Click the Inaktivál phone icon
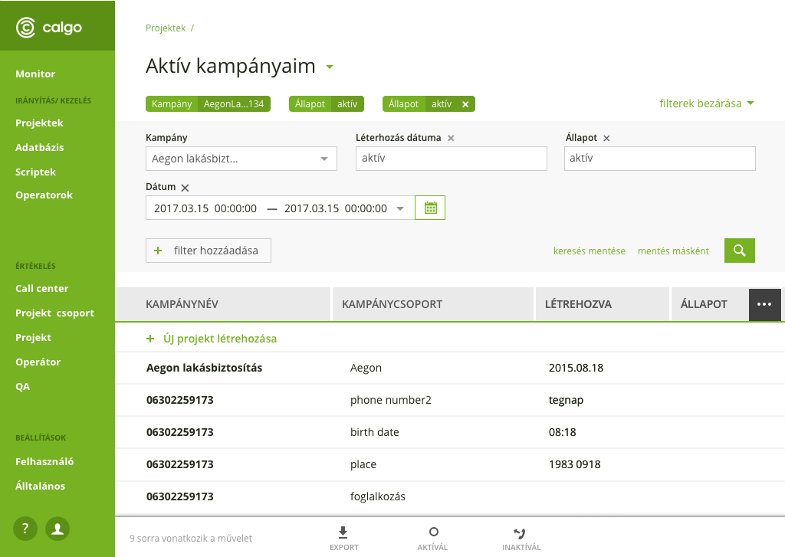Image resolution: width=785 pixels, height=557 pixels. tap(521, 532)
